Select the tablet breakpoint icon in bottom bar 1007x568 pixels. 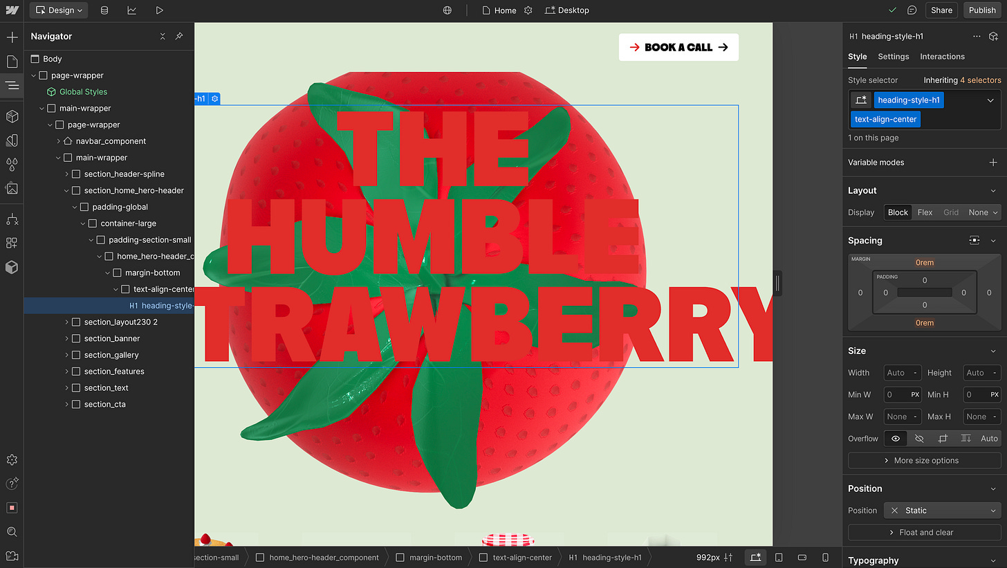(x=779, y=558)
